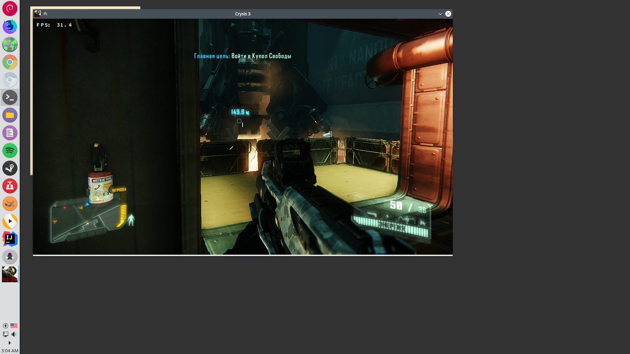Launch Google Chrome from the dock
The width and height of the screenshot is (630, 354).
[10, 62]
